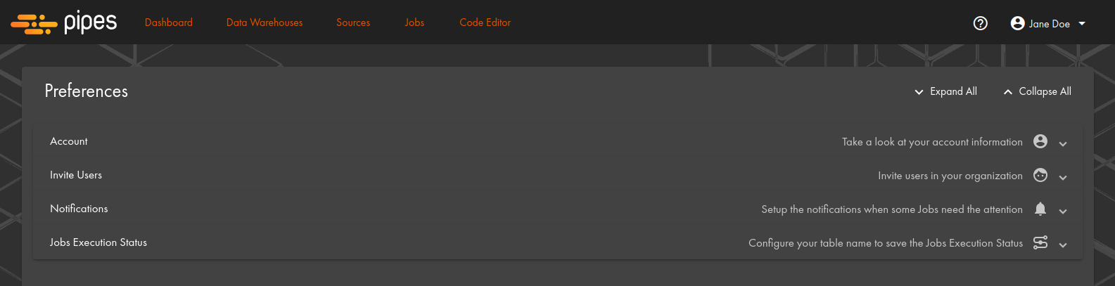Screen dimensions: 1115x286
Task: Go to the Dashboard menu item
Action: point(169,22)
